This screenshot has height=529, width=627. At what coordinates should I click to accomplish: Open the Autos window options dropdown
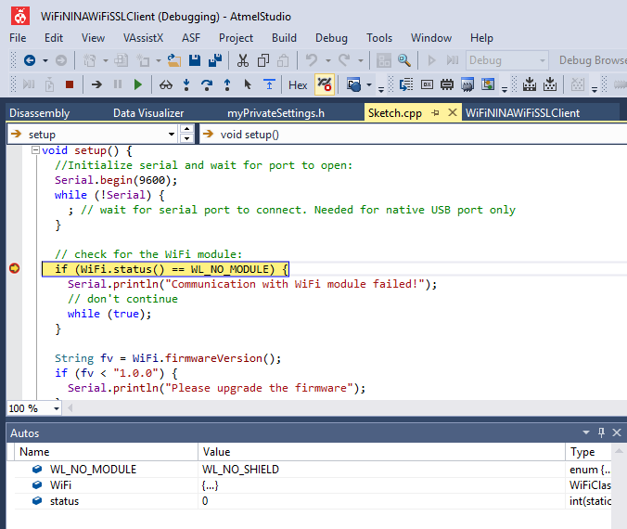click(x=586, y=432)
